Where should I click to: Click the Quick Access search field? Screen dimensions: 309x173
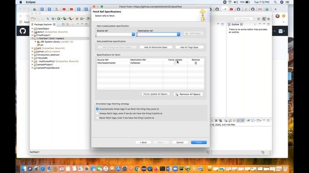(243, 19)
